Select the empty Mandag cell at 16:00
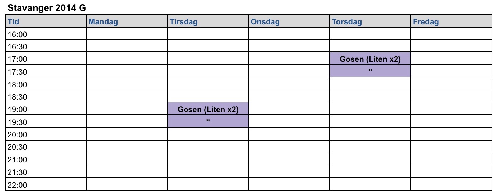Viewport: 497px width, 195px height. coord(127,34)
